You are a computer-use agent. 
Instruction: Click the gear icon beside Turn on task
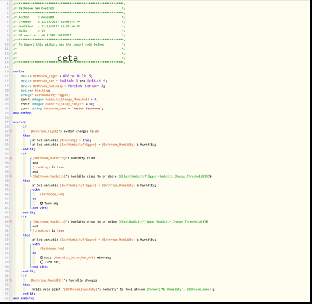click(x=41, y=203)
